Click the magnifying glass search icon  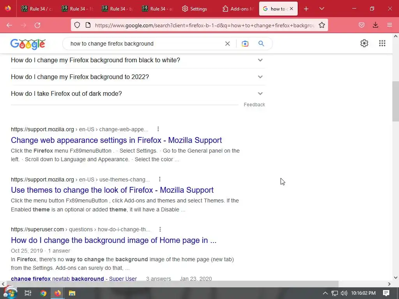click(x=261, y=44)
